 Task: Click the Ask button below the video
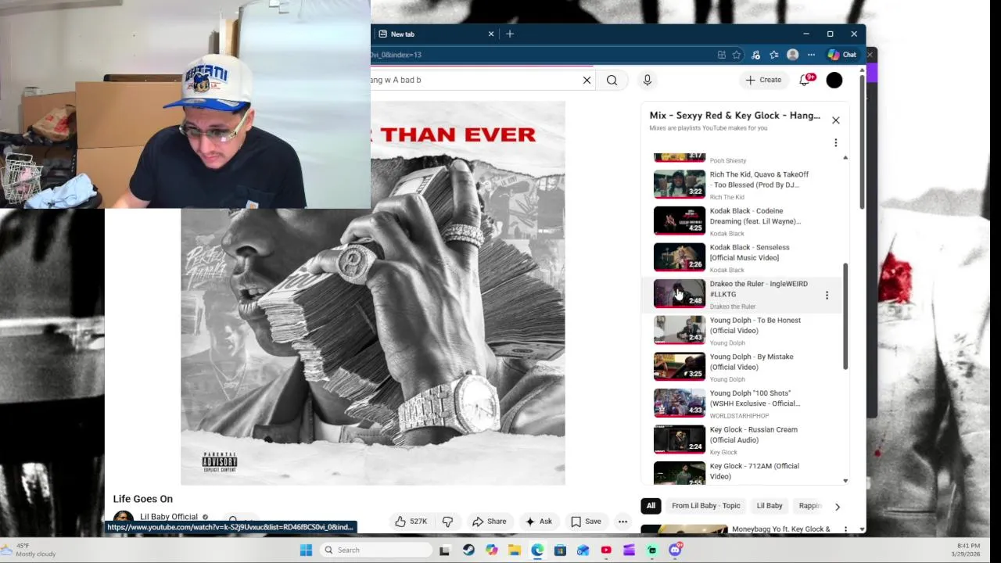pos(538,522)
